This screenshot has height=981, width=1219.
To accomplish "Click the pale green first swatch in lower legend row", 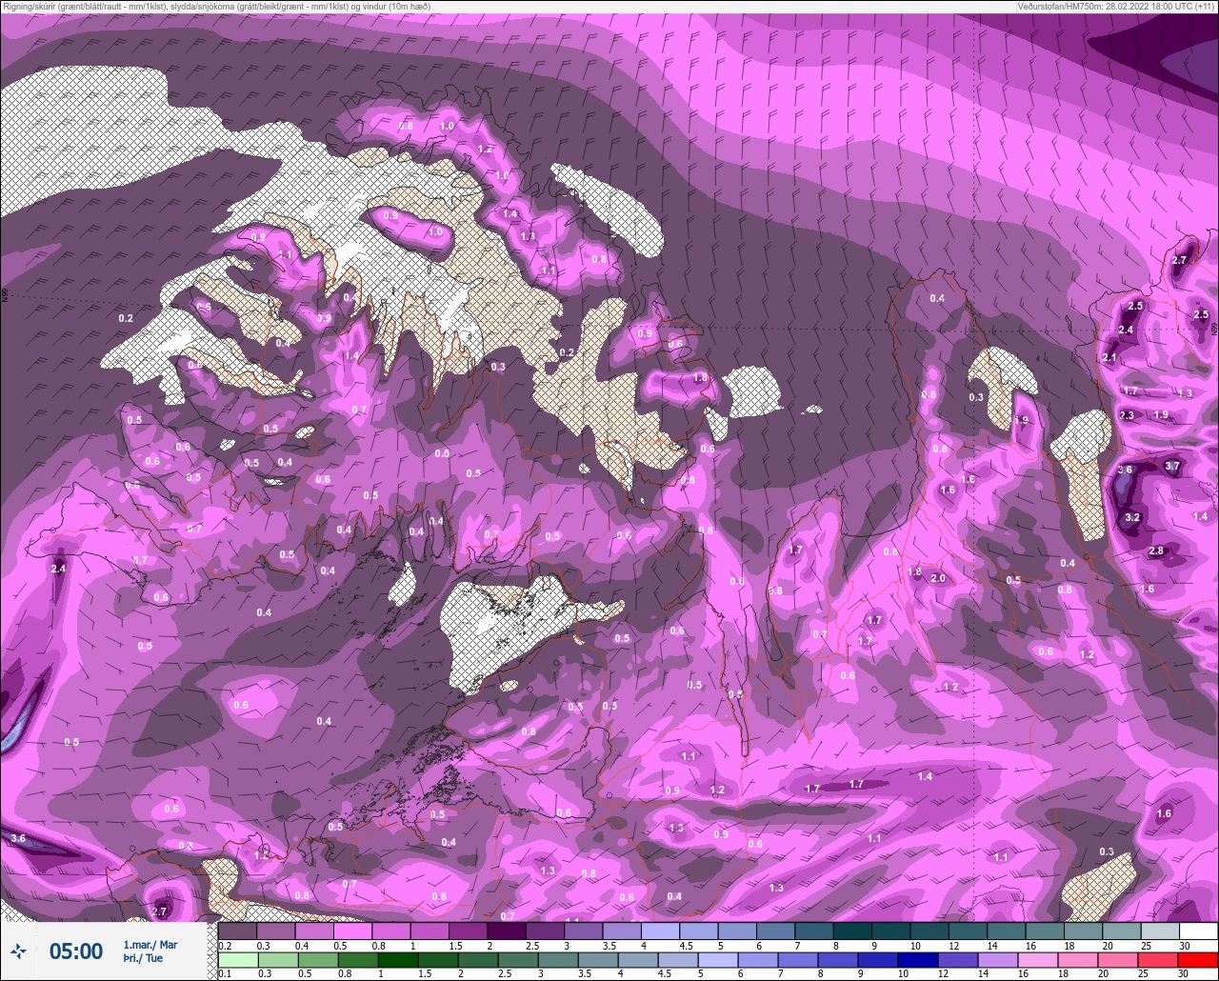I will (x=237, y=959).
